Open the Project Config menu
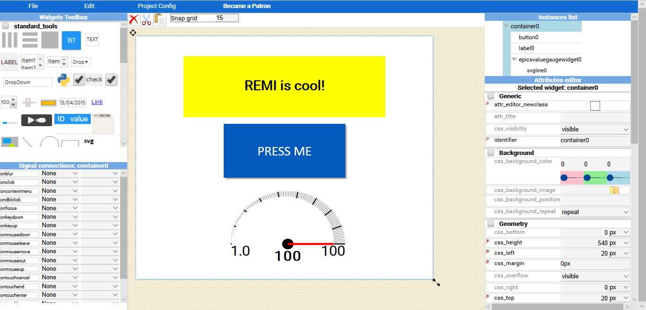 [x=157, y=6]
